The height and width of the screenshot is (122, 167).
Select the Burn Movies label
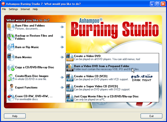[x=23, y=57]
